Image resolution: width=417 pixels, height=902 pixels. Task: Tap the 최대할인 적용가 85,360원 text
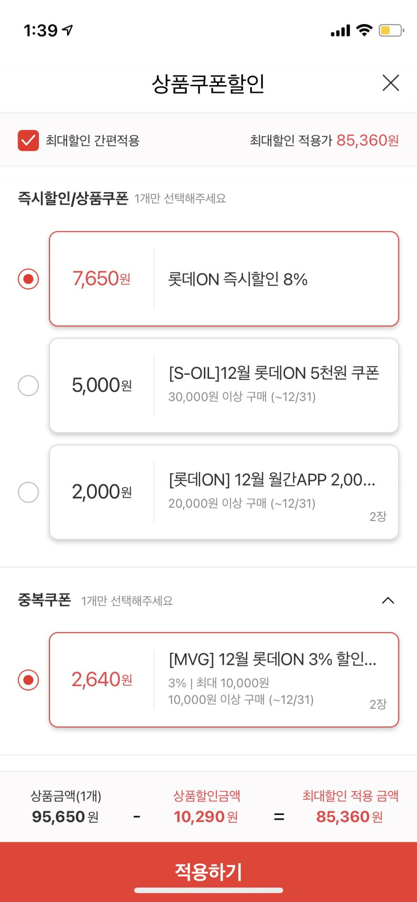coord(324,140)
